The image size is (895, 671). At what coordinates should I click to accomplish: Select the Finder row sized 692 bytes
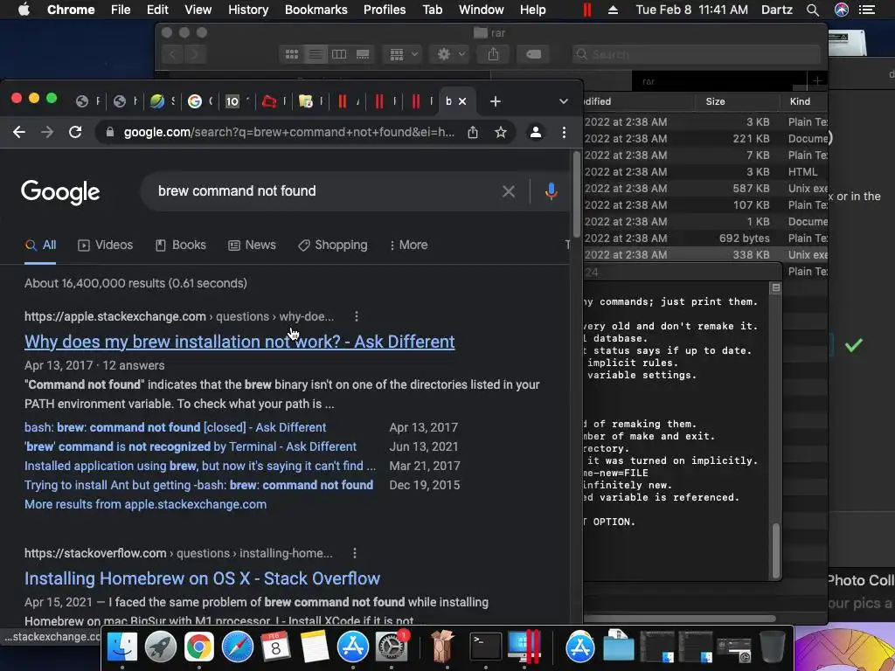point(705,239)
